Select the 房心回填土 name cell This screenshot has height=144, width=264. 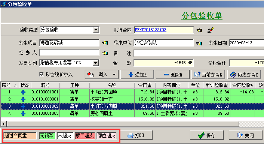pyautogui.click(x=112, y=114)
